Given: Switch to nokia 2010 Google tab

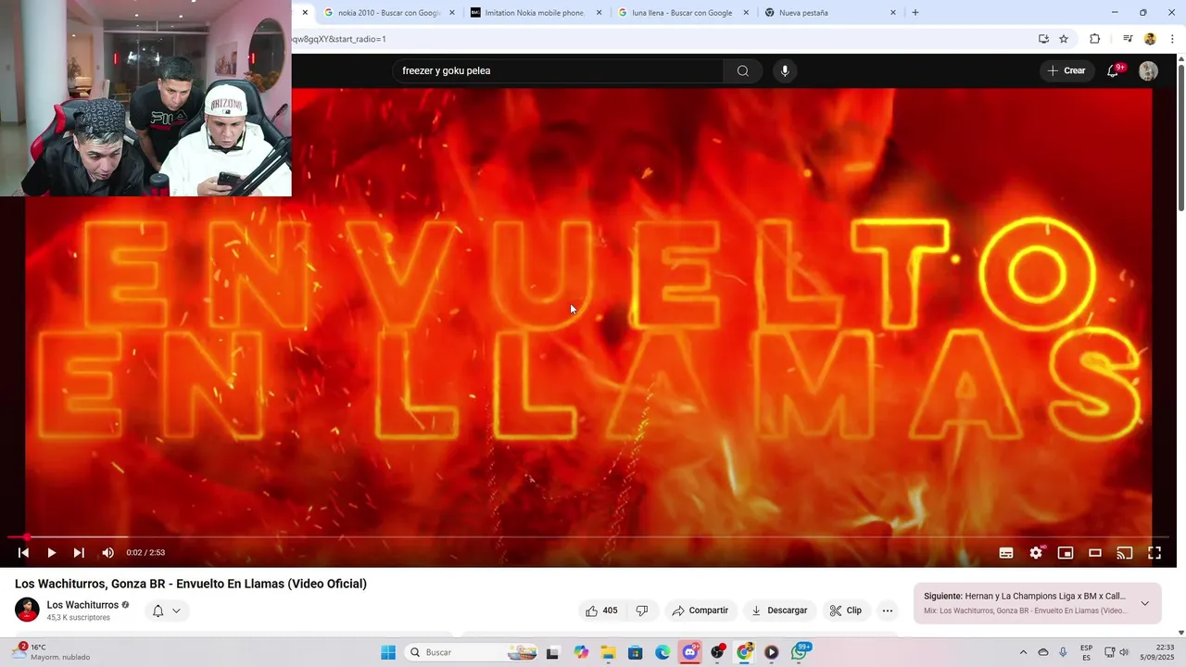Looking at the screenshot, I should (387, 13).
